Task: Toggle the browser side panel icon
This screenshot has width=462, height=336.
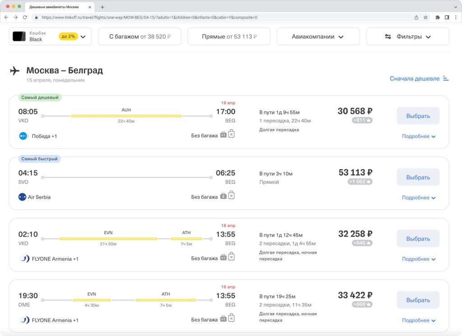Action: coord(447,18)
